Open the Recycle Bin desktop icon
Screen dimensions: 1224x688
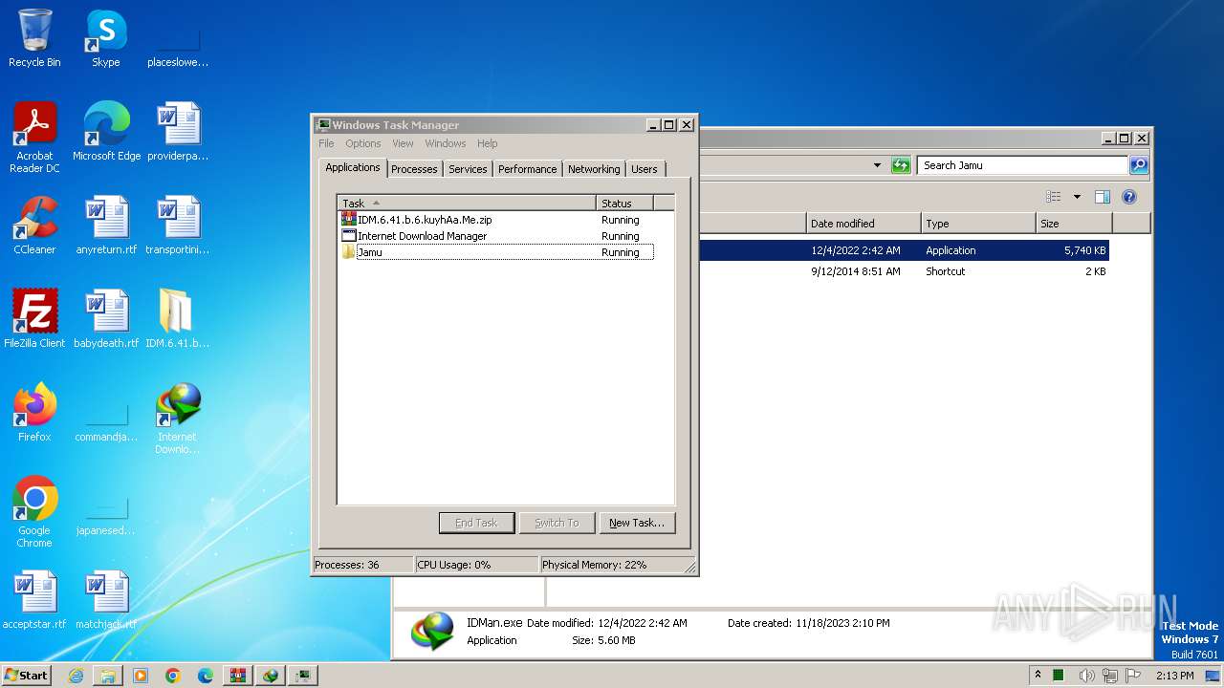(x=34, y=38)
